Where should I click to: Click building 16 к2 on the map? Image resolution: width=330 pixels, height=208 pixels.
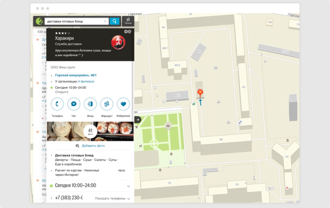point(280,51)
